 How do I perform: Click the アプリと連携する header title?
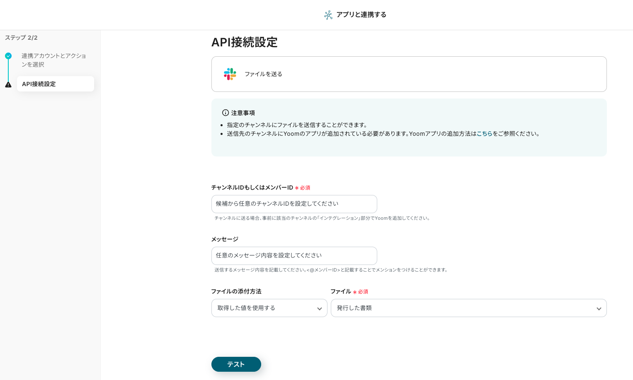click(361, 14)
